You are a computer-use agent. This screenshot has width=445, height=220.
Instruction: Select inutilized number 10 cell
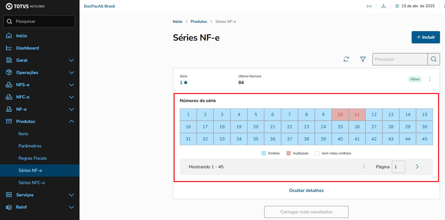(340, 115)
